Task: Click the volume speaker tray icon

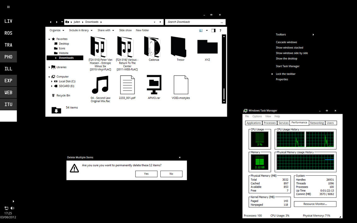Action: pyautogui.click(x=12, y=208)
